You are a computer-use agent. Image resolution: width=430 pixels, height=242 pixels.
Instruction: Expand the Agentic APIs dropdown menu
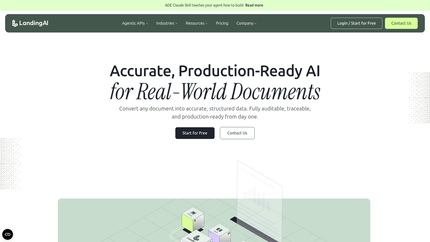pos(135,23)
